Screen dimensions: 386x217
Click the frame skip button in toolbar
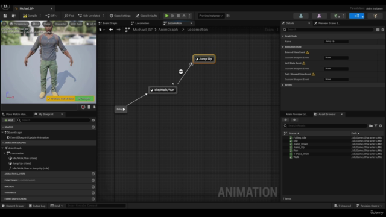tap(172, 16)
